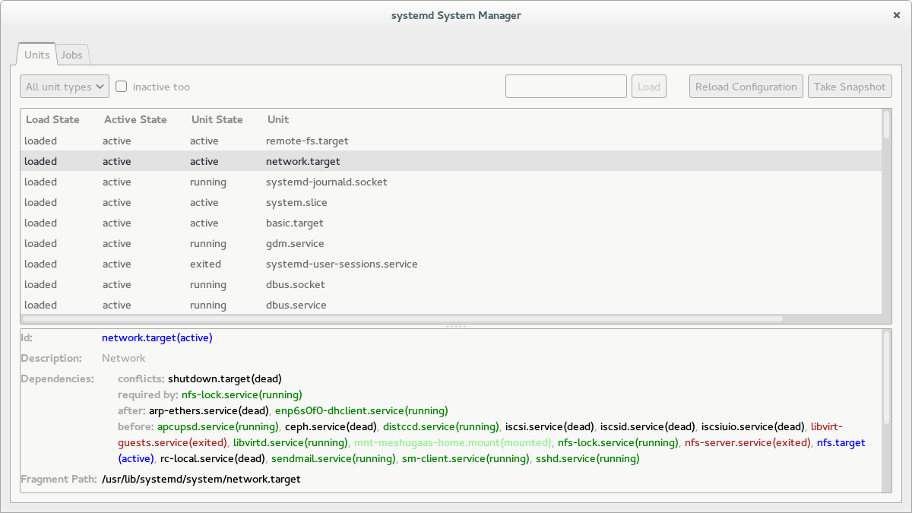Sort by Active State column header
This screenshot has height=513, width=912.
(x=135, y=119)
